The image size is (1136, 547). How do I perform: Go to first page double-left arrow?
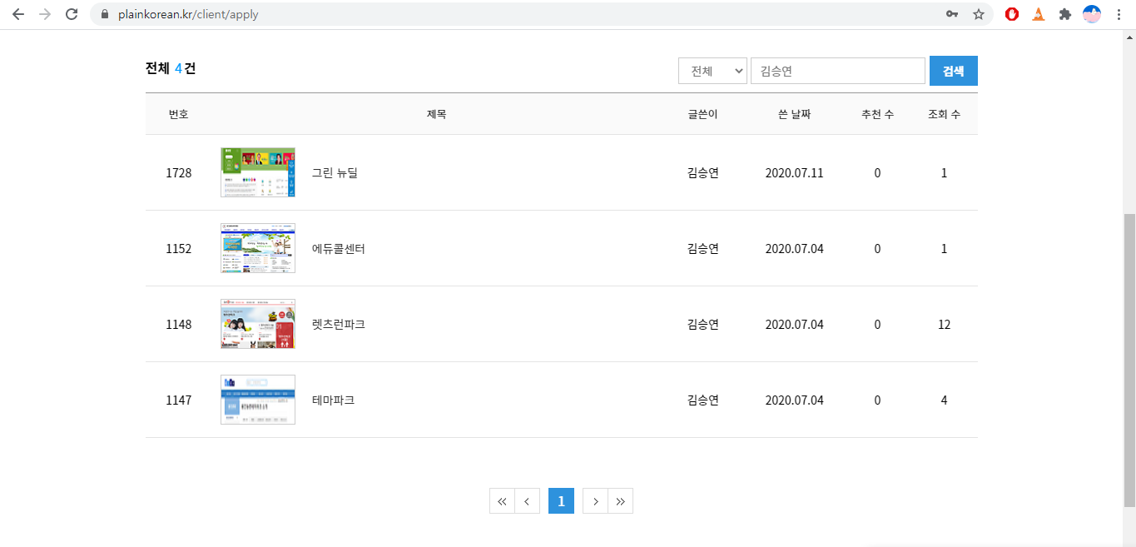point(502,501)
